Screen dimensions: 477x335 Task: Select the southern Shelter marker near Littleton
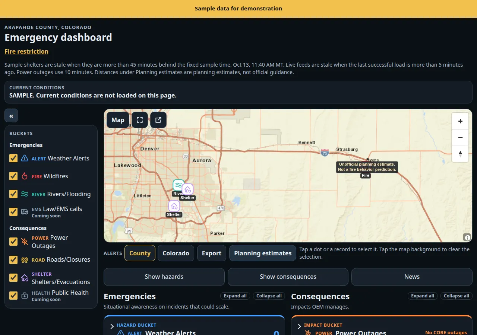[x=174, y=206]
